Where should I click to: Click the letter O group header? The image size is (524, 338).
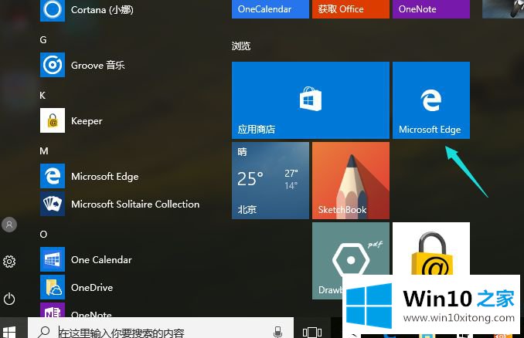click(x=43, y=235)
